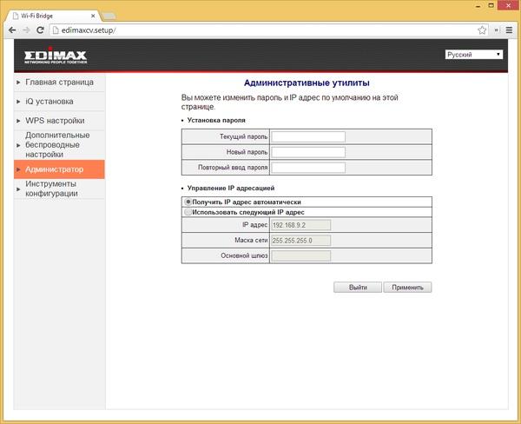
Task: Open Главная страница menu item
Action: pos(59,83)
